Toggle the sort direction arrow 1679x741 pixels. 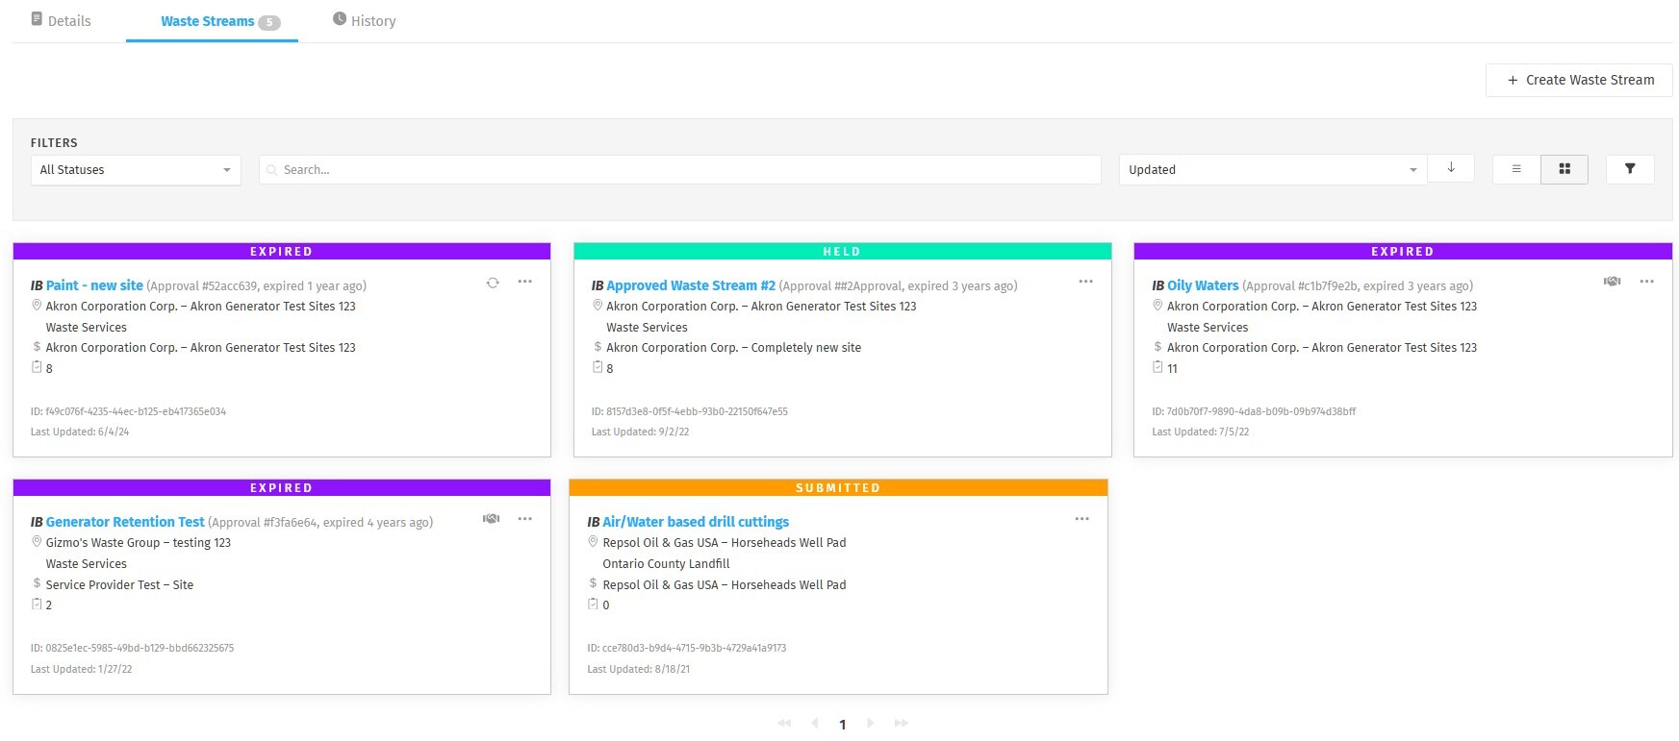pyautogui.click(x=1451, y=168)
